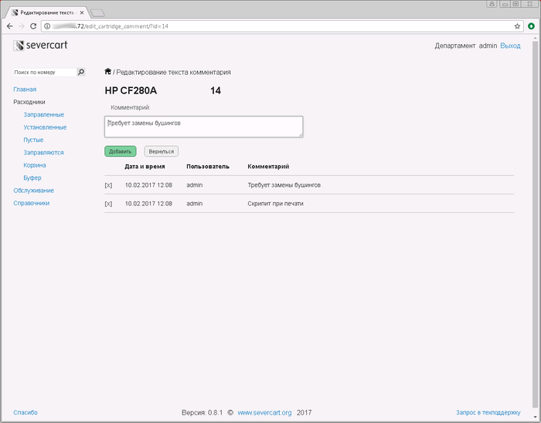Open a new browser tab

97,13
